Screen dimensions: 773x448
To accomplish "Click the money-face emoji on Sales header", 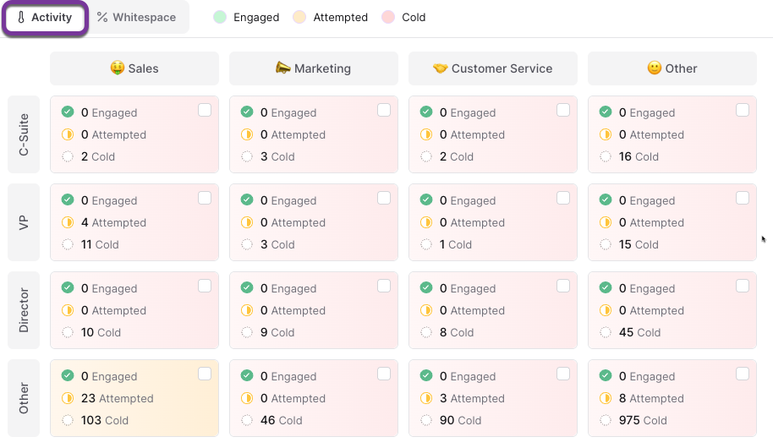I will tap(118, 68).
